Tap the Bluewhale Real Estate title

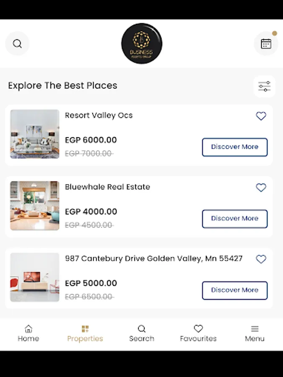pos(107,187)
